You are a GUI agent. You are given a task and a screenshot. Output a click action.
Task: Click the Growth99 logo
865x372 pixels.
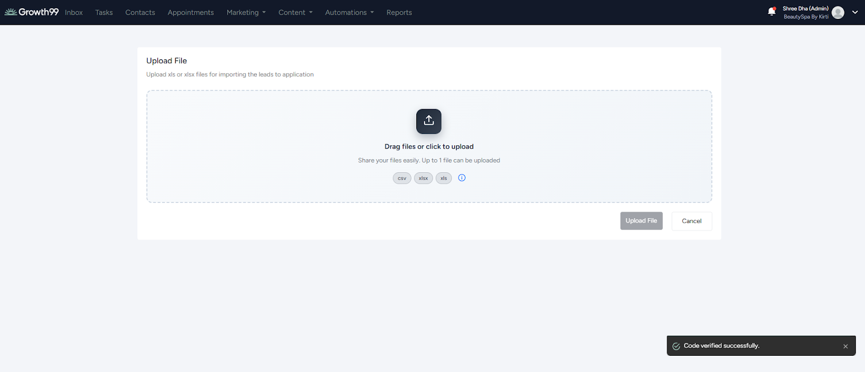(x=31, y=12)
